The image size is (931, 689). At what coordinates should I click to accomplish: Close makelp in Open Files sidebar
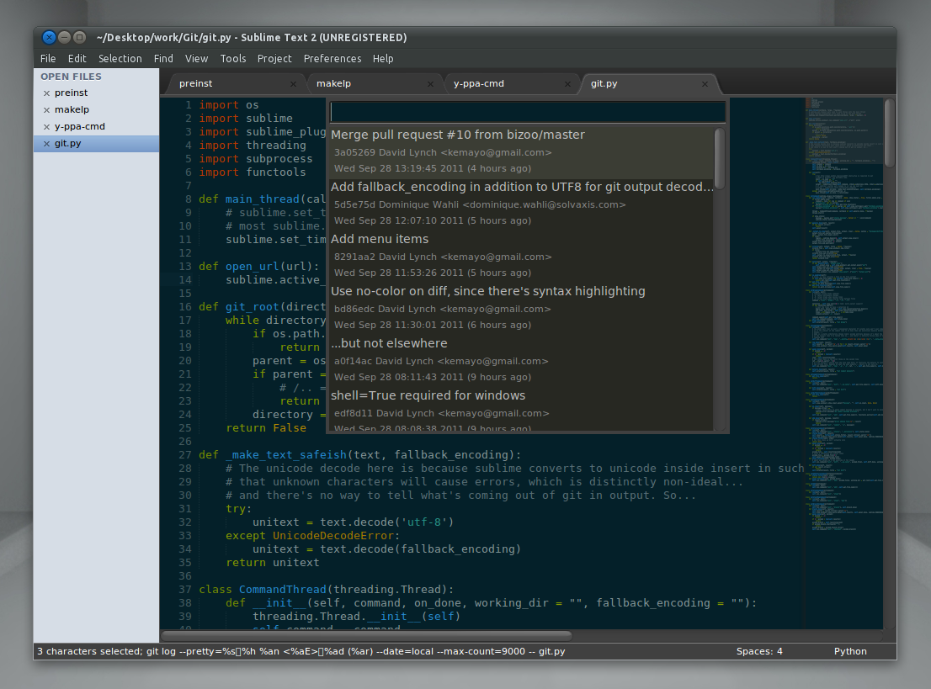pyautogui.click(x=46, y=110)
